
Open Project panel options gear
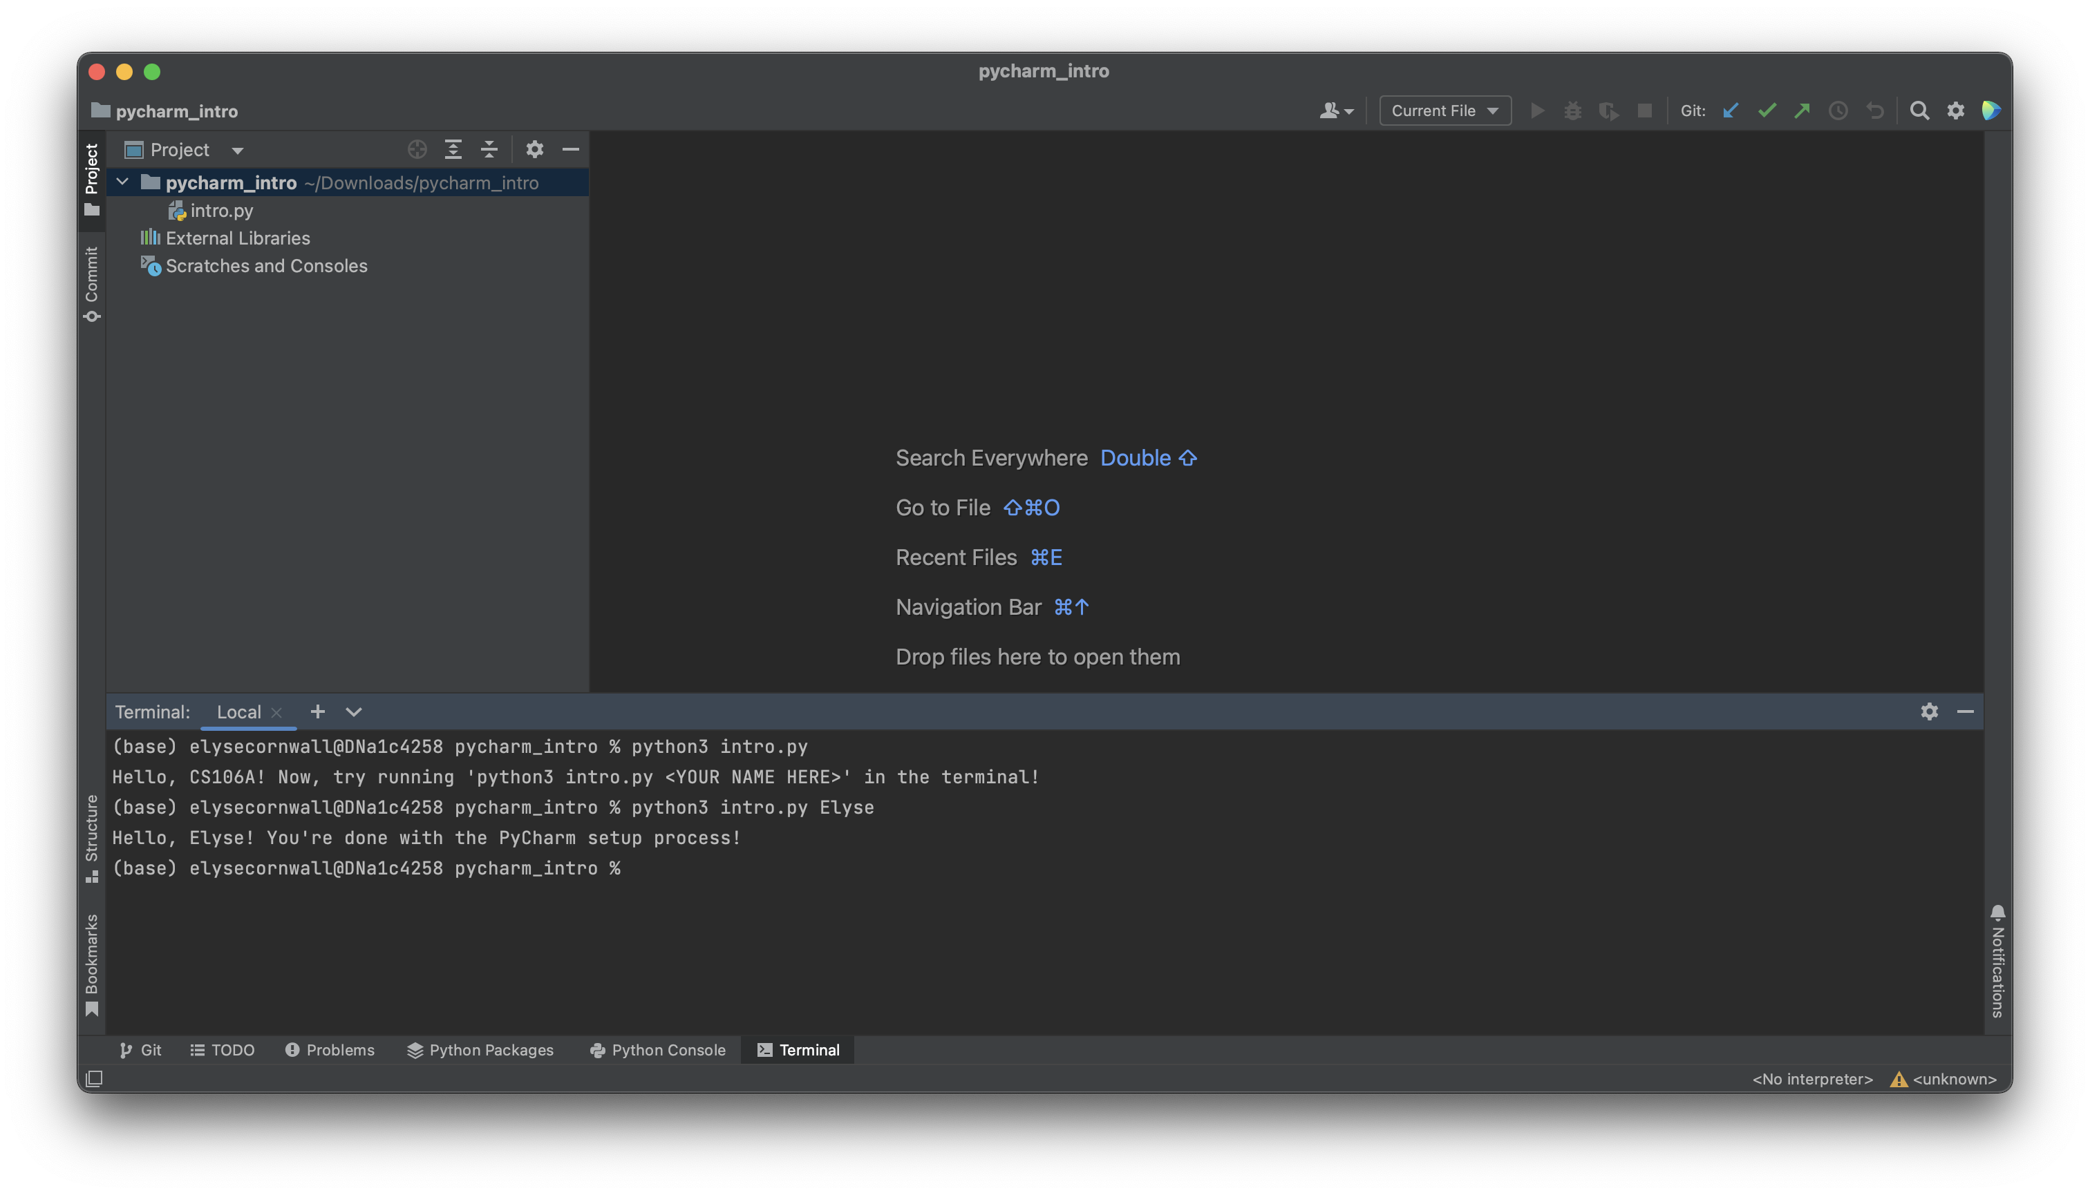tap(535, 149)
